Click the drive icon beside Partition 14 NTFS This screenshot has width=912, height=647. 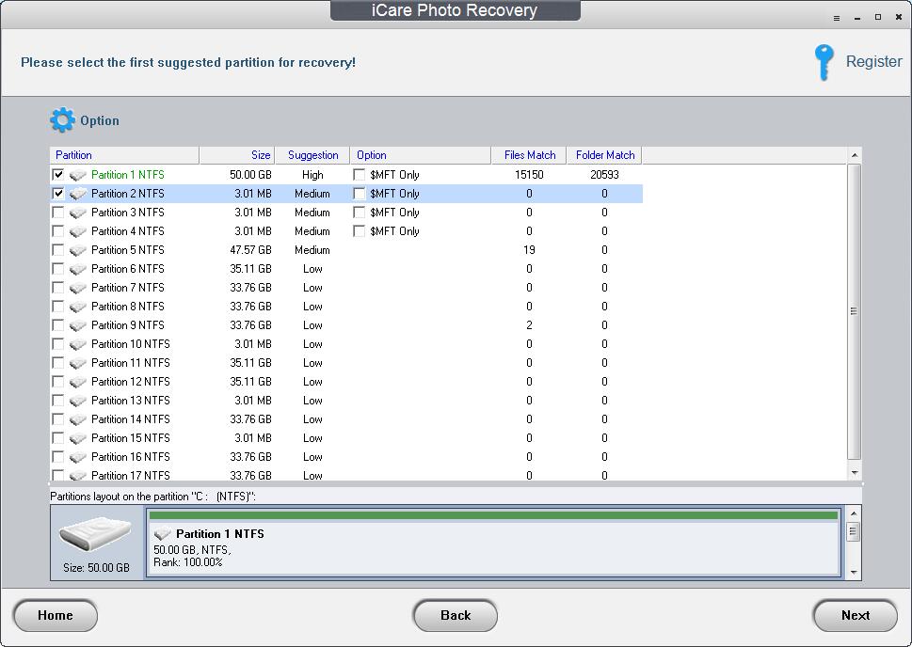pos(77,419)
